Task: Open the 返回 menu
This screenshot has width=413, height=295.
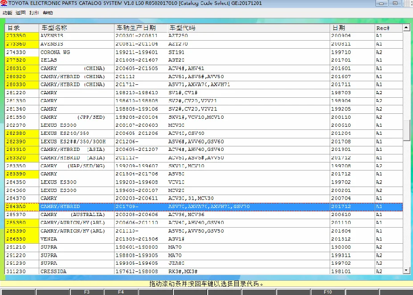Action: 20,12
